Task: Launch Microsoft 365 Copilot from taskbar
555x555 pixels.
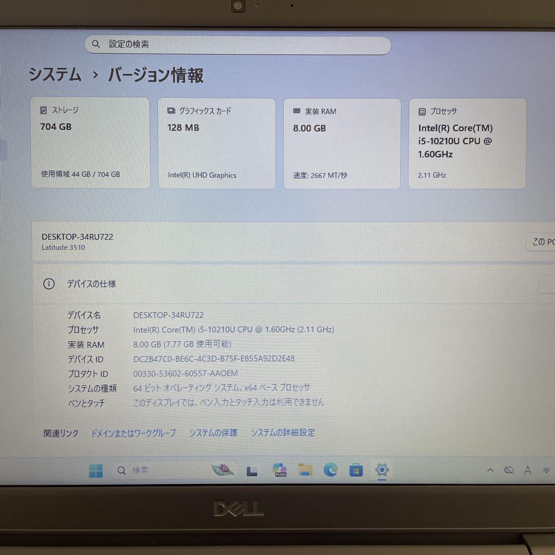Action: point(280,470)
